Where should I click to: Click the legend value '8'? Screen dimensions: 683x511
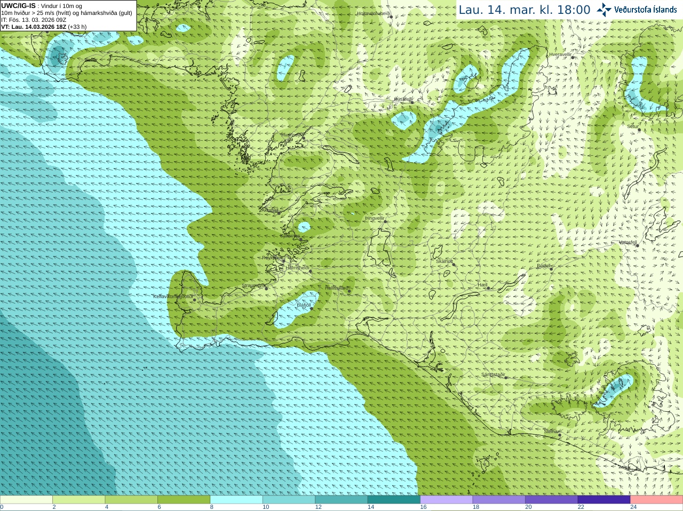coord(212,507)
